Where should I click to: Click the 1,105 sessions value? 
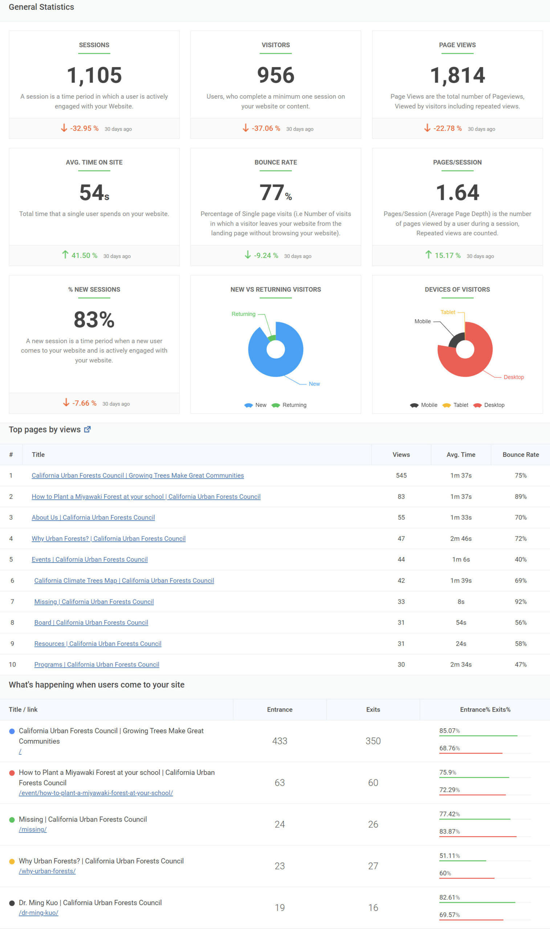click(94, 75)
